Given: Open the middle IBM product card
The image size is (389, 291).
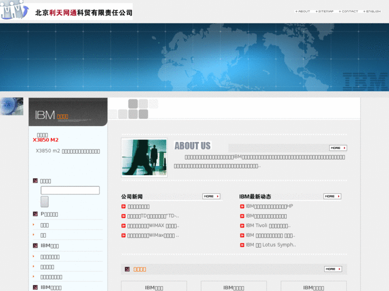Looking at the screenshot, I should coord(234,286).
